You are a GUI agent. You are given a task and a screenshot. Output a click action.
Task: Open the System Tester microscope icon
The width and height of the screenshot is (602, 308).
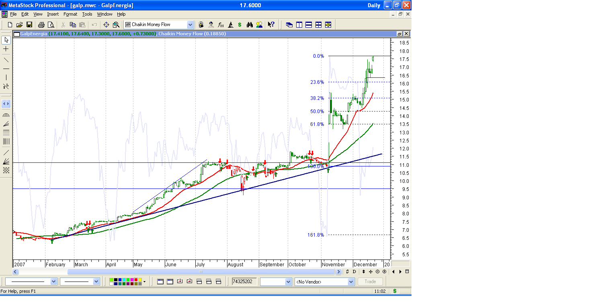click(x=231, y=24)
